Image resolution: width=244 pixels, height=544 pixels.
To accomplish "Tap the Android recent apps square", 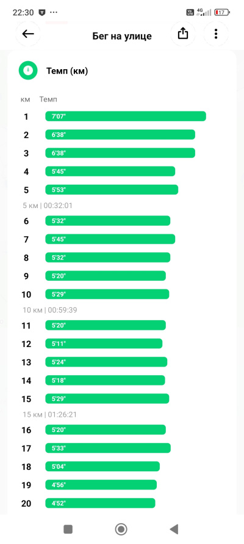I will (68, 529).
